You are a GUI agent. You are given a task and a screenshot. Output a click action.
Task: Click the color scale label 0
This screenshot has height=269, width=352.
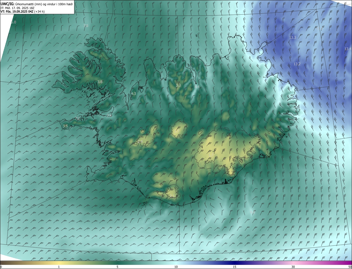(x=1, y=267)
